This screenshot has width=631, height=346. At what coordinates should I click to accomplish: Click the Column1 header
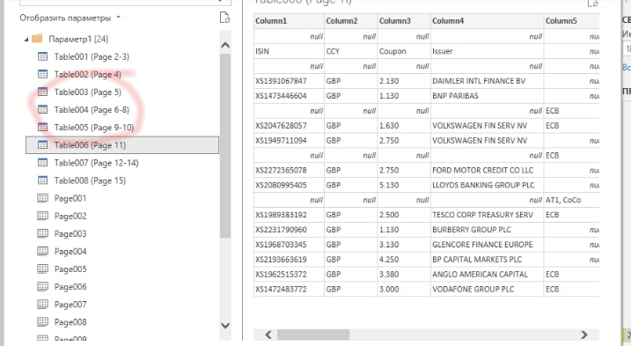pyautogui.click(x=289, y=21)
